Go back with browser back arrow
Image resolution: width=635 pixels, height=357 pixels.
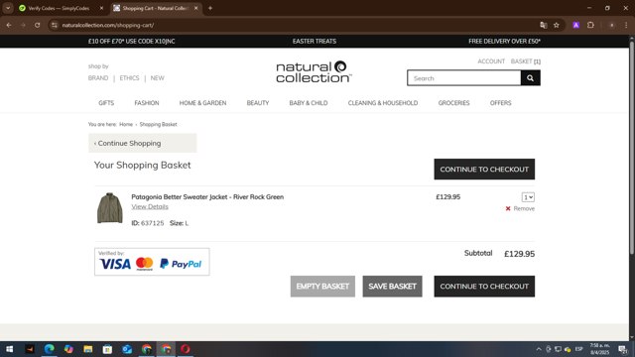tap(9, 25)
